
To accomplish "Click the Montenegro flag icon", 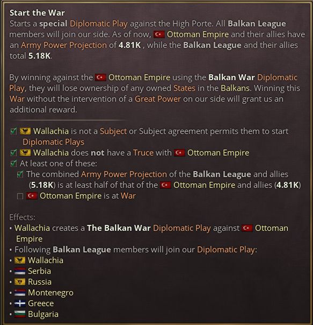I will coord(20,293).
